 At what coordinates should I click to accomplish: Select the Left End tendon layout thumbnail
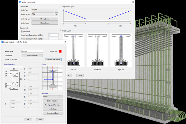click(x=74, y=50)
